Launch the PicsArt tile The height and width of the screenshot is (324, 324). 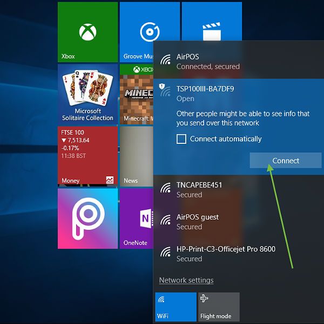(x=87, y=219)
